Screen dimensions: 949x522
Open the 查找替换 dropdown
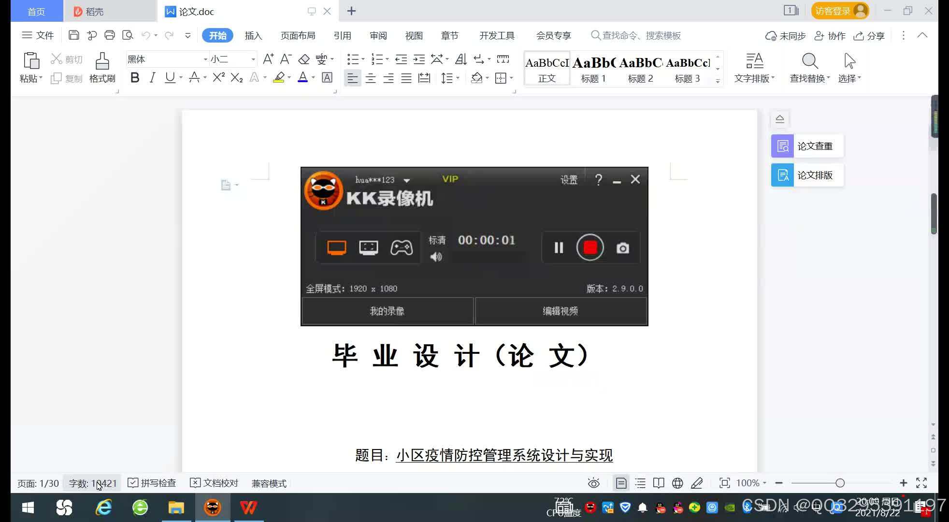click(x=809, y=78)
